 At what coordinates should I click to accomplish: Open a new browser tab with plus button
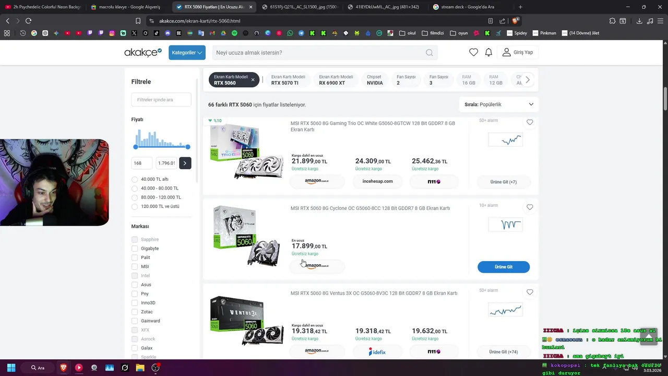[x=520, y=7]
